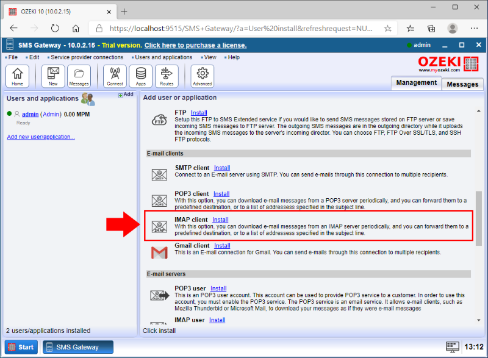Viewport: 488px width, 358px height.
Task: Add page to favorites star
Action: pyautogui.click(x=387, y=29)
